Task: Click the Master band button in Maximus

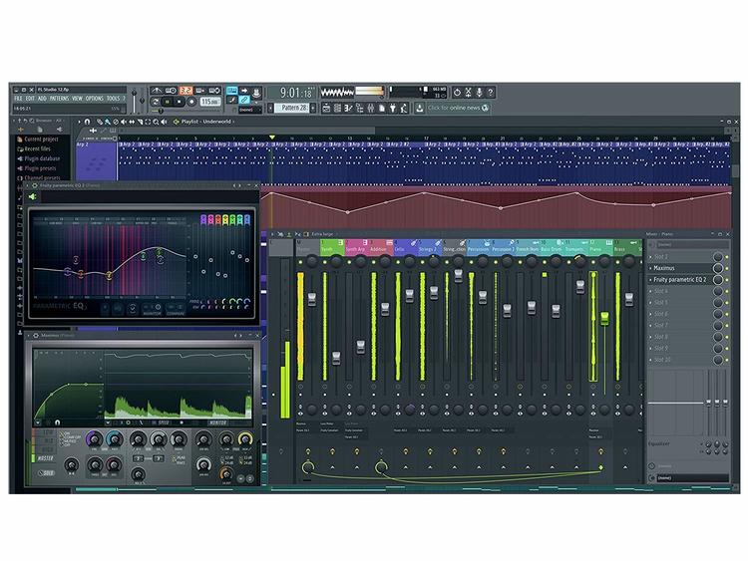Action: pyautogui.click(x=46, y=458)
